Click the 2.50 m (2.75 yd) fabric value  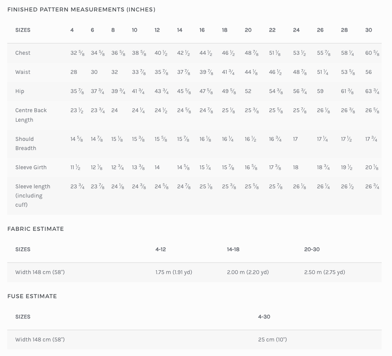point(325,272)
